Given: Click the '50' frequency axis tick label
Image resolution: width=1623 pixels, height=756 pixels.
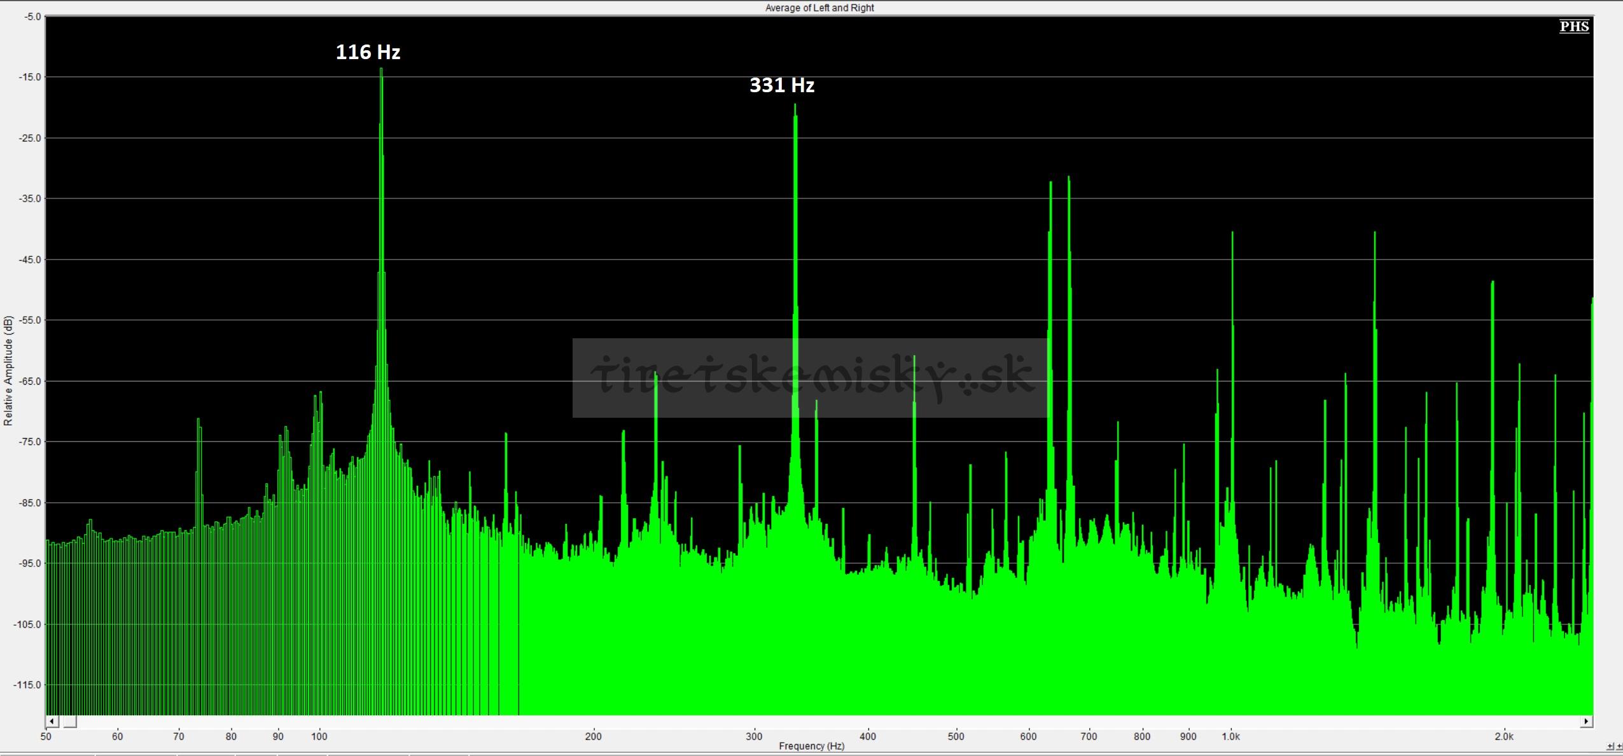Looking at the screenshot, I should tap(46, 736).
